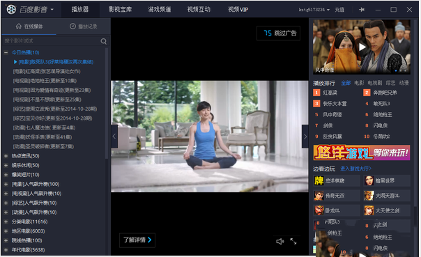Image resolution: width=421 pixels, height=257 pixels.
Task: Switch to the 播放器 tab
Action: [80, 9]
